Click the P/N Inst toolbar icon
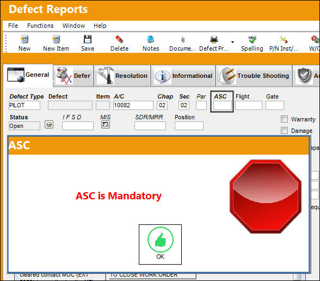Viewport: 320px width, 281px height. click(x=284, y=39)
